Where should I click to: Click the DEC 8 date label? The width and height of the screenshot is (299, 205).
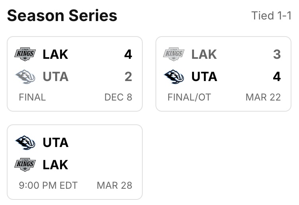(118, 97)
